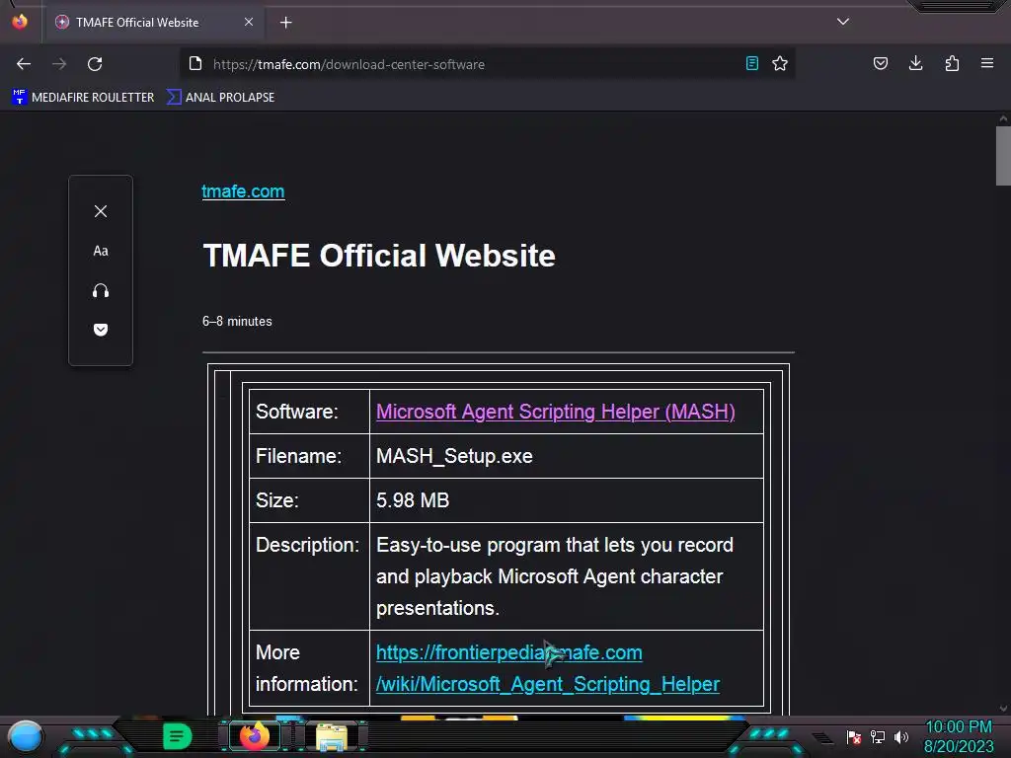Open the second bookmark in bookmarks bar
Screen dimensions: 1011x758
220,98
